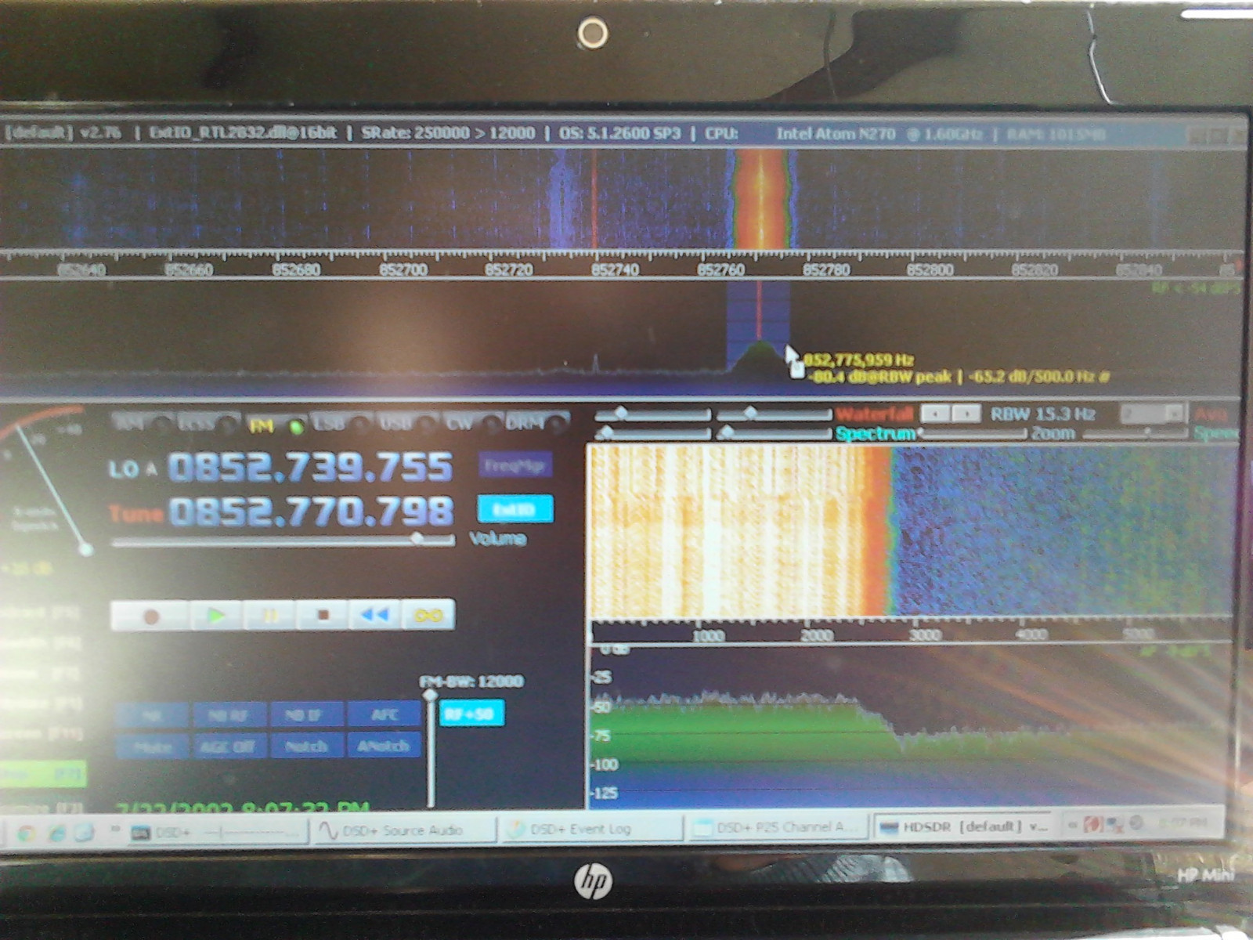Increase RBW using the right arrow button
This screenshot has height=940, width=1253.
click(965, 413)
